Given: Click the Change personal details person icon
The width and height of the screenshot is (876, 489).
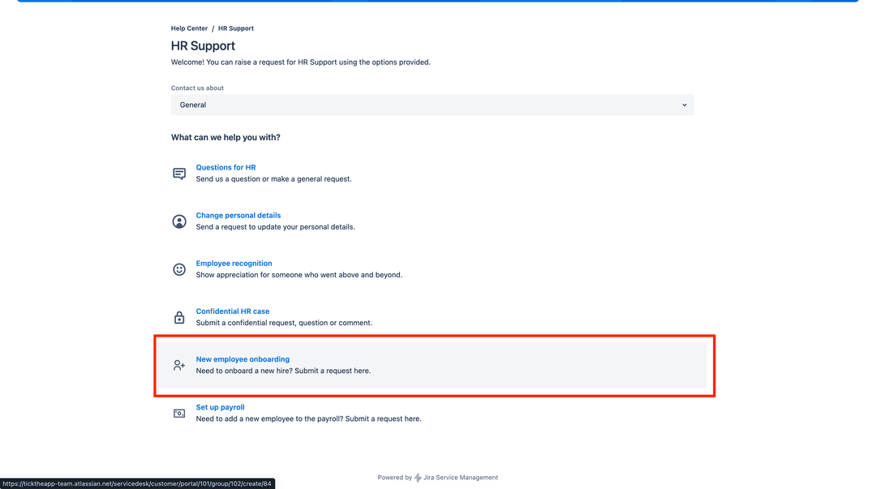Looking at the screenshot, I should click(179, 221).
